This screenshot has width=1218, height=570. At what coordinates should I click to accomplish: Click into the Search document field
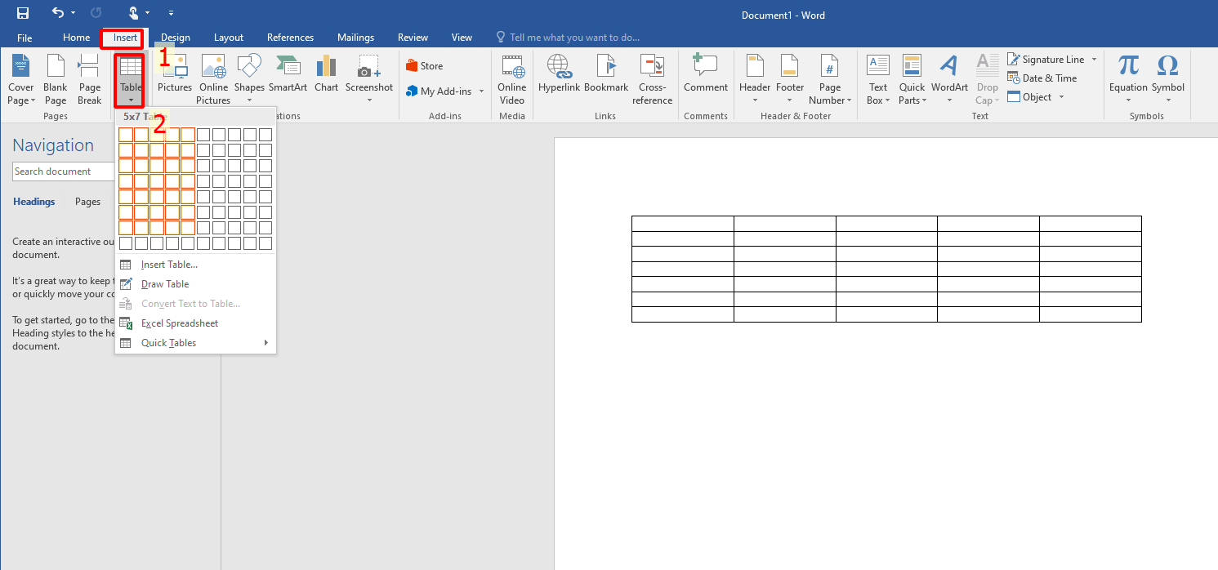pos(64,171)
